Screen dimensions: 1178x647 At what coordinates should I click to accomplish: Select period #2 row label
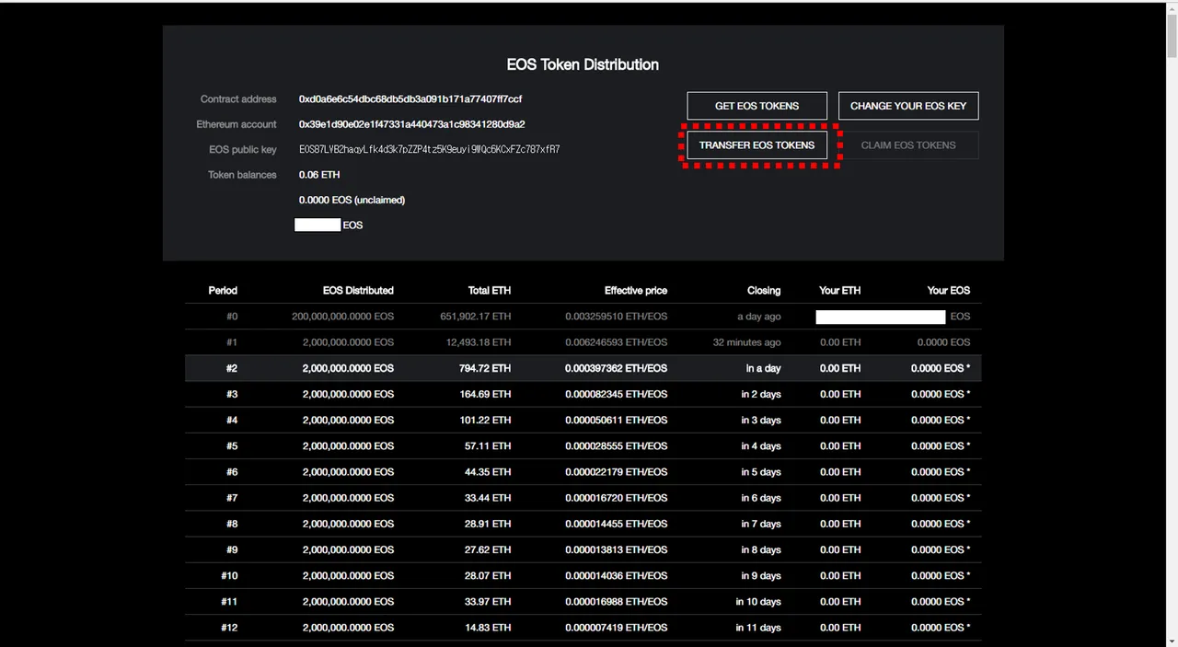pos(232,368)
